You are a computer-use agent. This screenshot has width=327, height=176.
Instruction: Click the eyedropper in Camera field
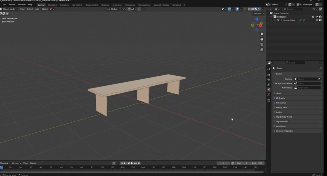(319, 79)
